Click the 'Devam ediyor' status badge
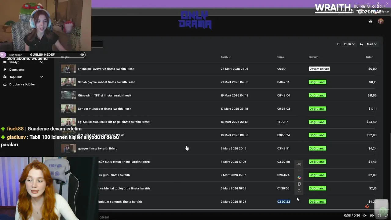This screenshot has width=391, height=220. (319, 69)
